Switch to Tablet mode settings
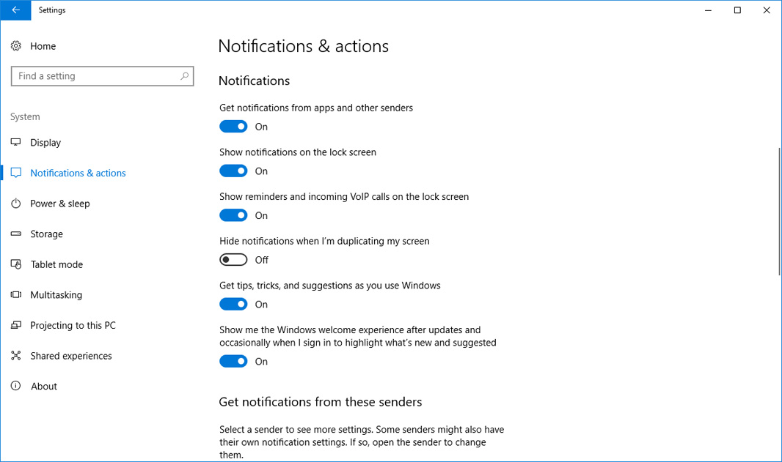This screenshot has height=462, width=782. coord(57,264)
